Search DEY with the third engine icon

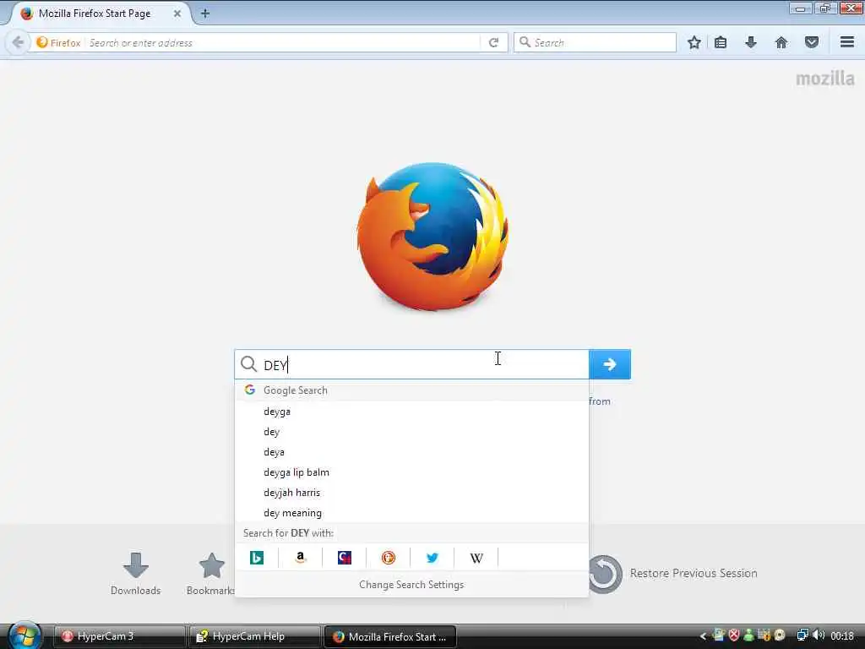[345, 558]
